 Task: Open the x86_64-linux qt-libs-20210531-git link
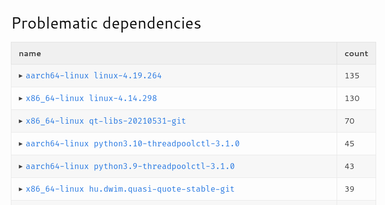[106, 121]
